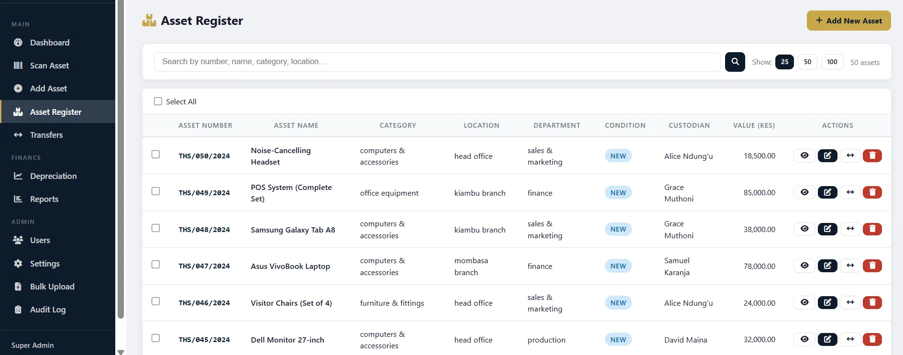View POS System (Complete Set) details
Viewport: 903px width, 355px height.
[x=804, y=192]
